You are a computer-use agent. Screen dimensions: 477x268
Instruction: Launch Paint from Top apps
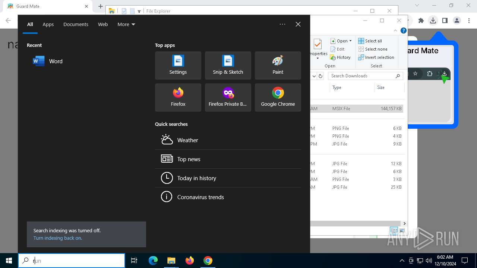278,66
